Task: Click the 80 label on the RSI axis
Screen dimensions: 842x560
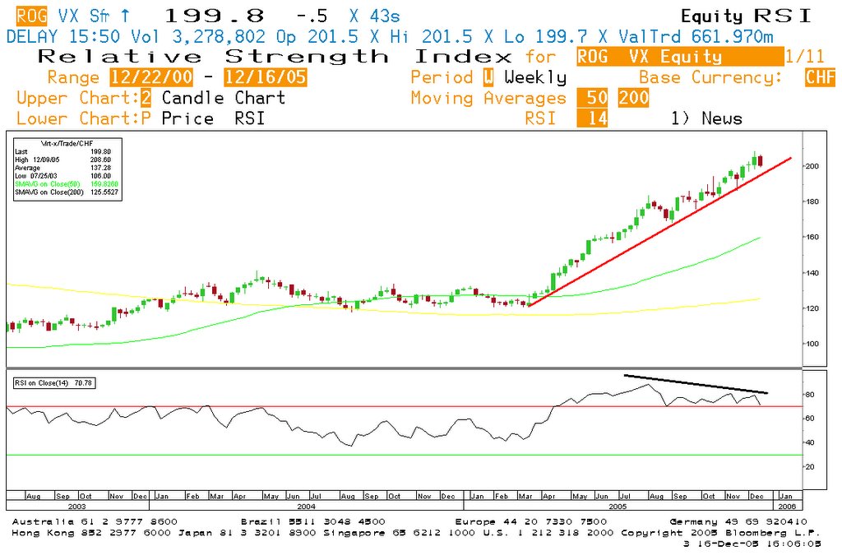Action: (x=810, y=395)
